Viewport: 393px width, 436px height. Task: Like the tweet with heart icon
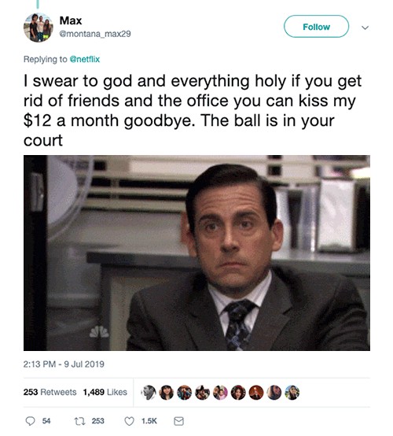[129, 421]
